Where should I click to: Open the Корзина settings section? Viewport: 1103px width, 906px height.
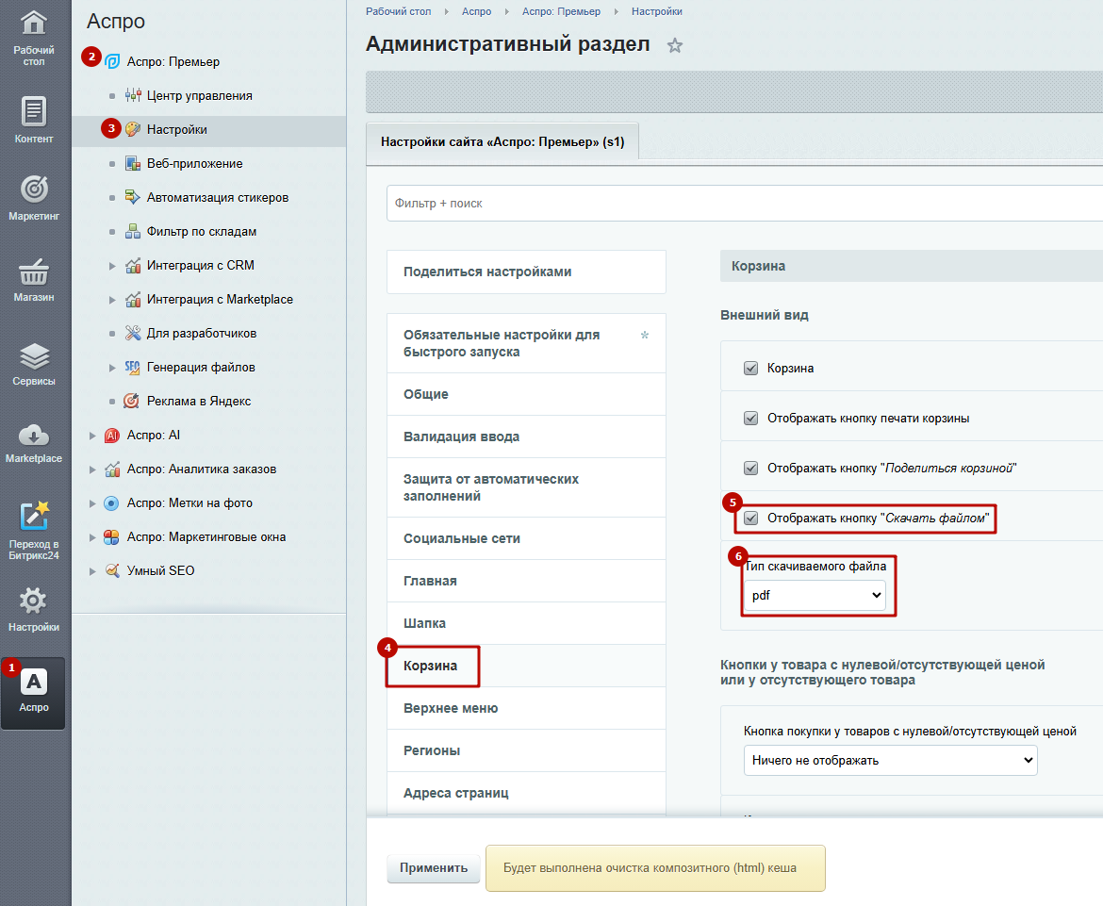pyautogui.click(x=526, y=666)
